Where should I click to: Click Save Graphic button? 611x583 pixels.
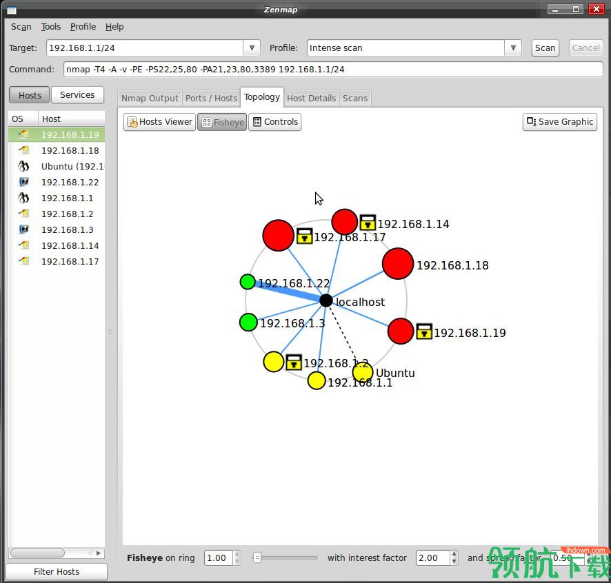tap(559, 122)
